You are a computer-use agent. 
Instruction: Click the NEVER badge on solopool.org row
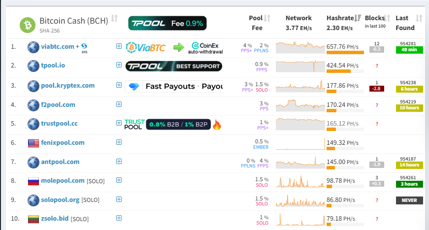(x=409, y=200)
